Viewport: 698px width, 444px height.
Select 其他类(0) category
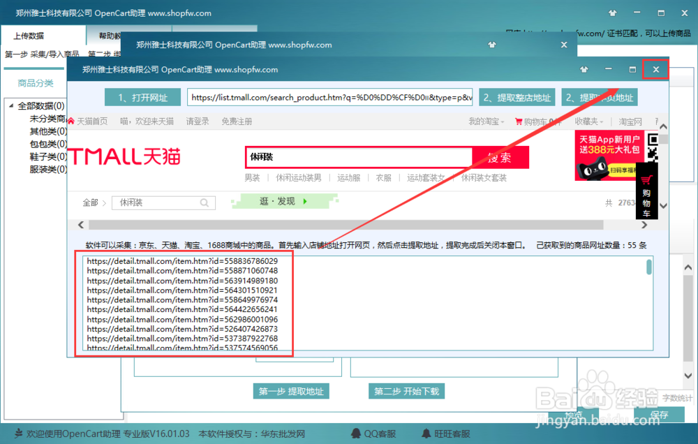[48, 131]
